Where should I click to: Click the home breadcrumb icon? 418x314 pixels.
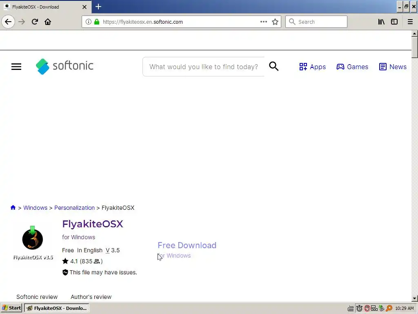pos(13,207)
